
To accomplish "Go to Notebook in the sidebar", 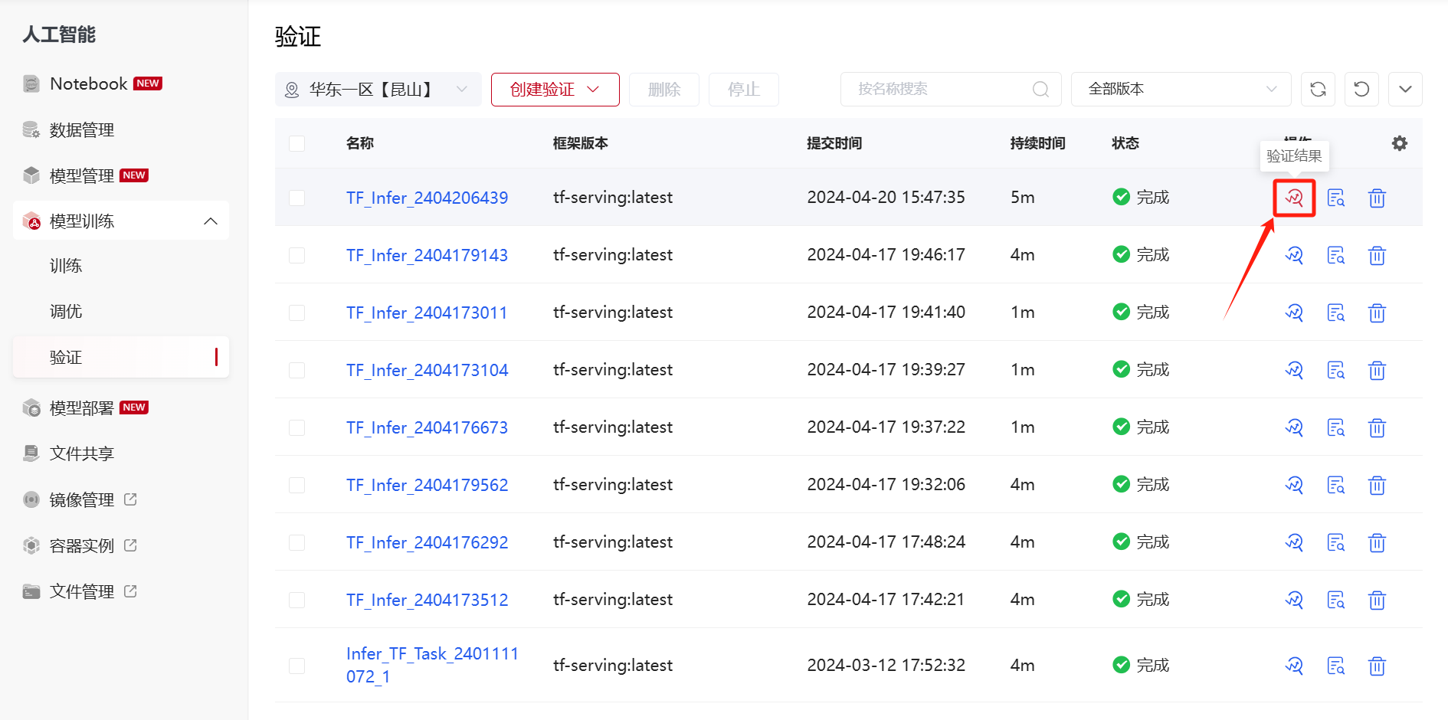I will pyautogui.click(x=88, y=83).
